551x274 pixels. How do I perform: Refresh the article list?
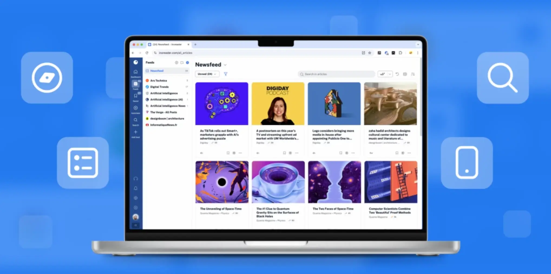pos(397,74)
